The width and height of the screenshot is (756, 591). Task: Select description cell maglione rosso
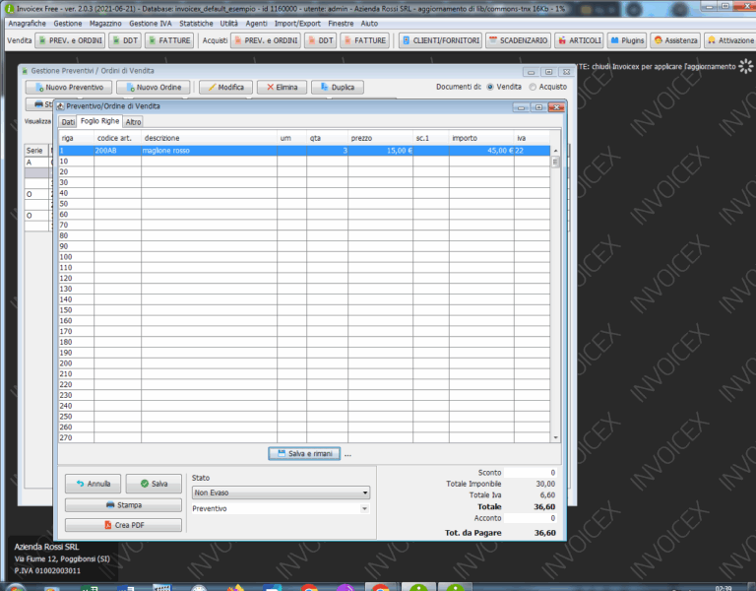pos(210,151)
